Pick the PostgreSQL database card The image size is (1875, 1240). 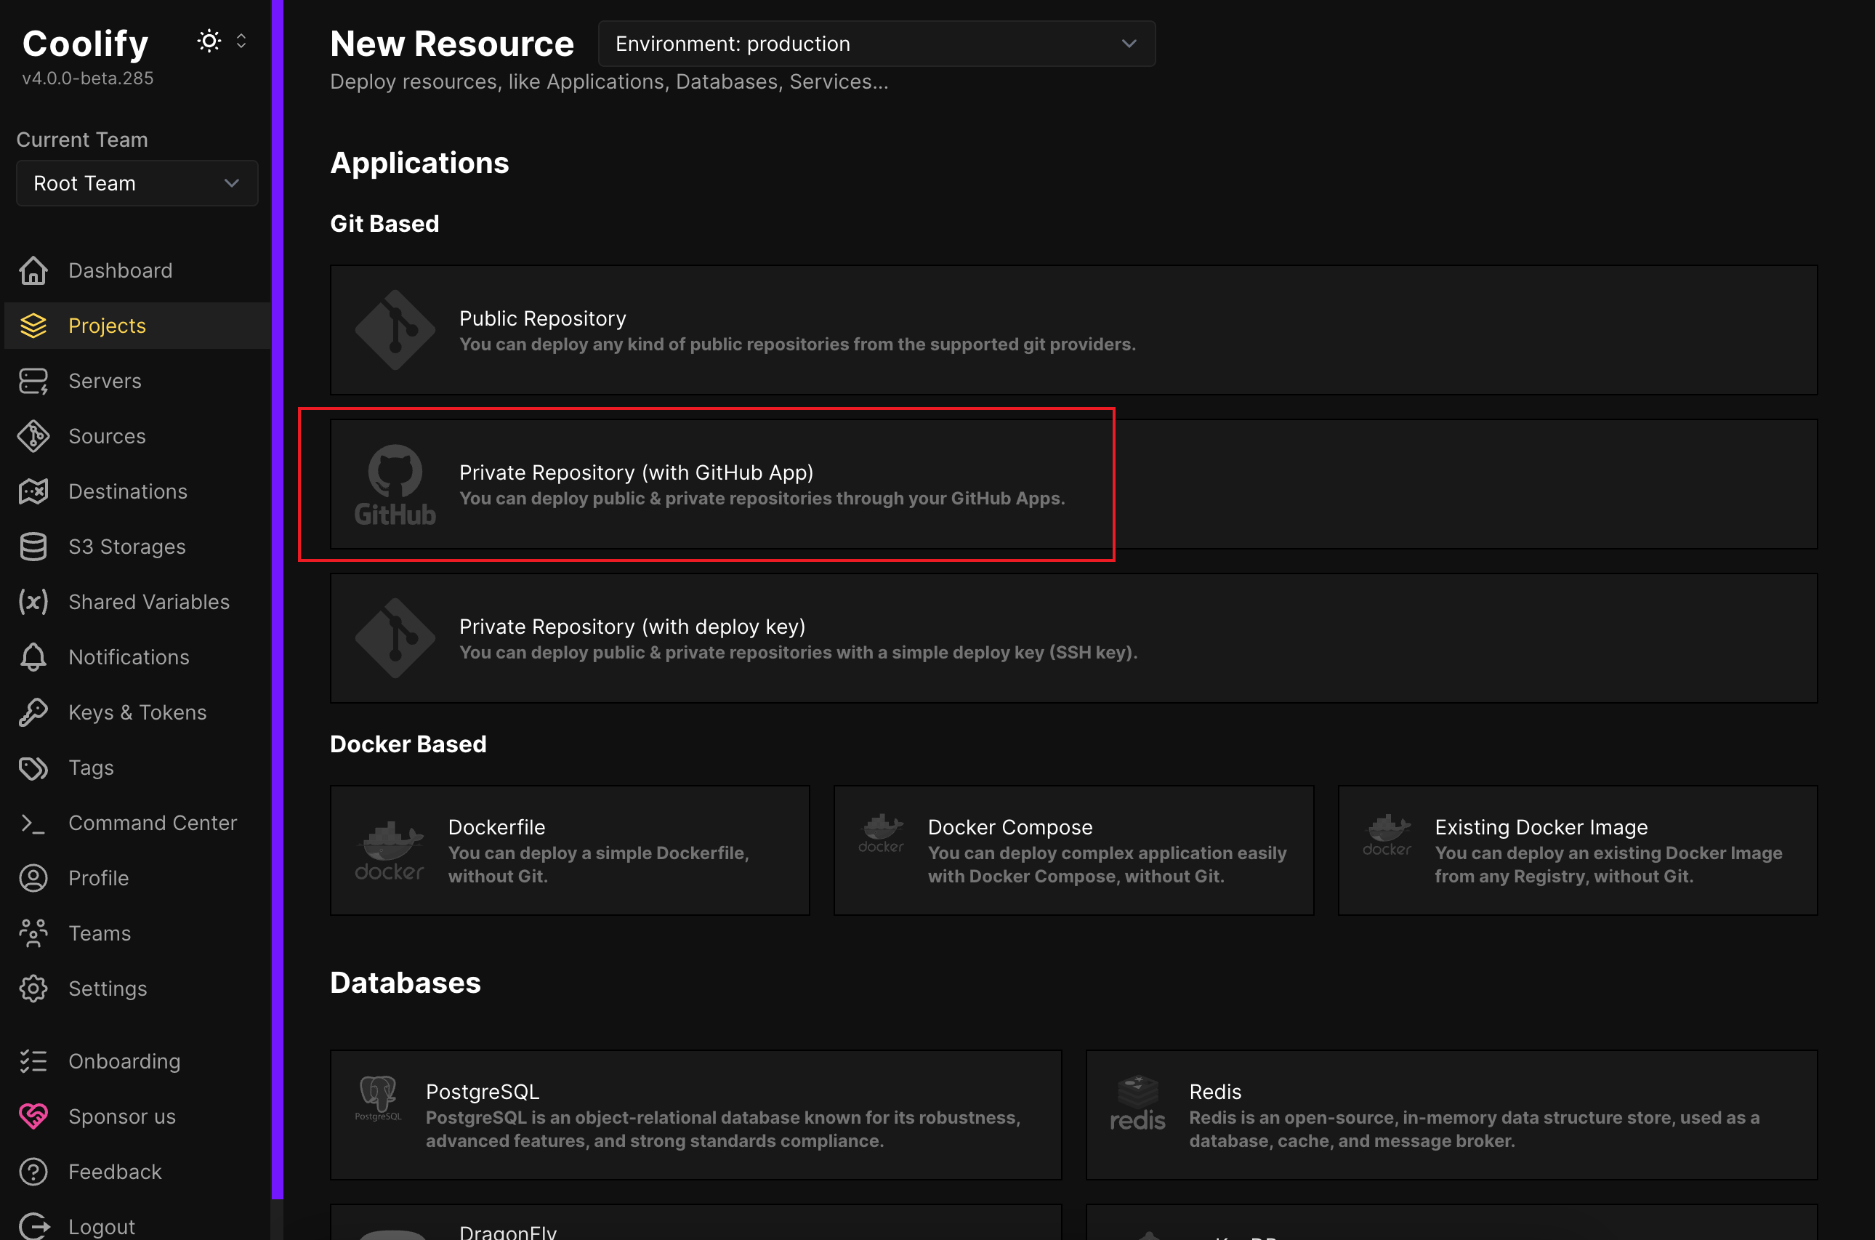coord(695,1115)
